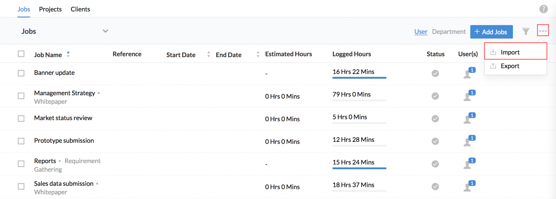The image size is (556, 199).
Task: Toggle the select-all jobs checkbox
Action: [x=21, y=54]
